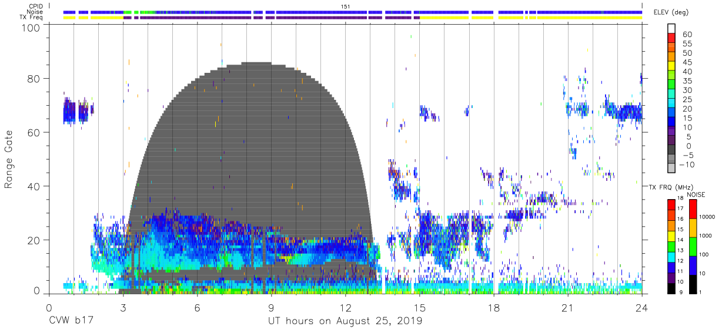Click noise legend label '1000'
722x333 pixels.
[706, 236]
